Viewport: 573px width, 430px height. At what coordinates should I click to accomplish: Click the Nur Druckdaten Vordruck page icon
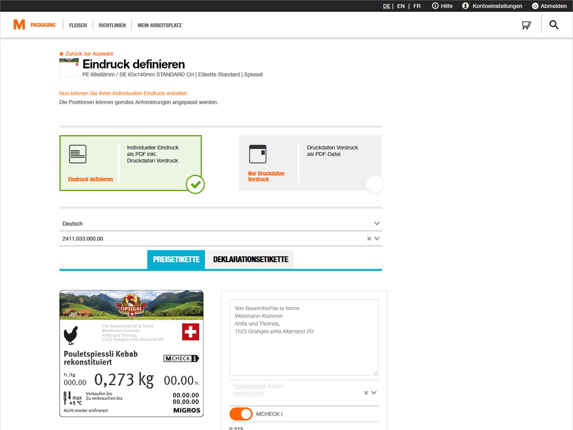pyautogui.click(x=258, y=154)
